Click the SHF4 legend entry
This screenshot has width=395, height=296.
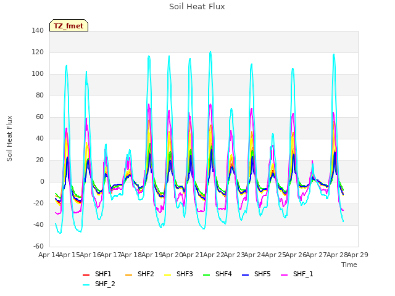[x=217, y=274]
